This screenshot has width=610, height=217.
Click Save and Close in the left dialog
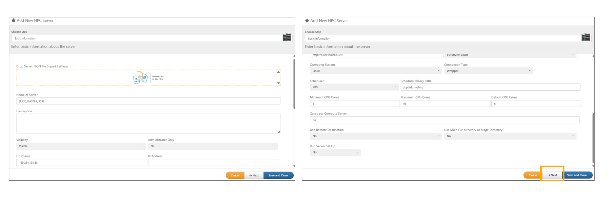click(278, 175)
